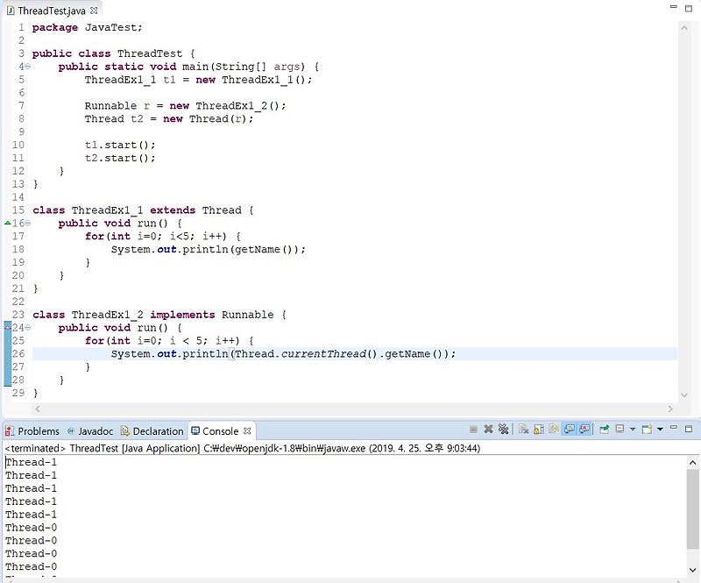Click the Console vertical scrollbar thumb
This screenshot has width=701, height=583.
click(692, 508)
